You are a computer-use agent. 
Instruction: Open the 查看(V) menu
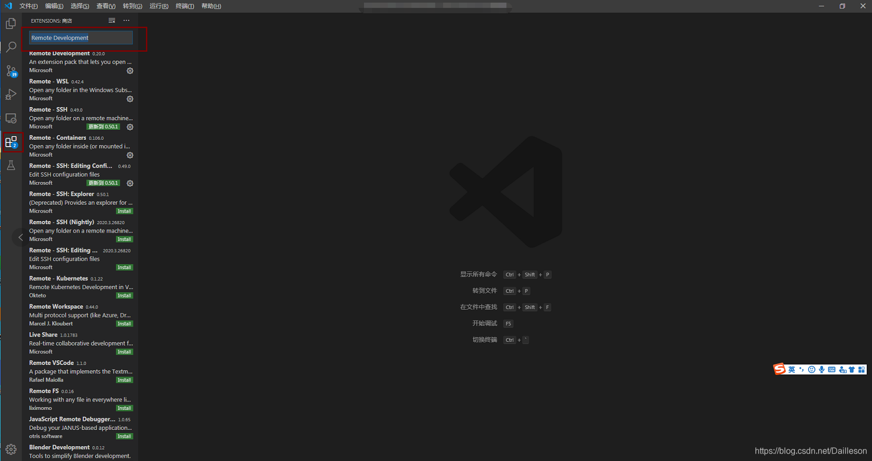(106, 6)
